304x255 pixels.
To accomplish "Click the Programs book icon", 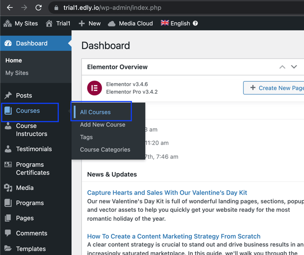I will tap(8, 203).
